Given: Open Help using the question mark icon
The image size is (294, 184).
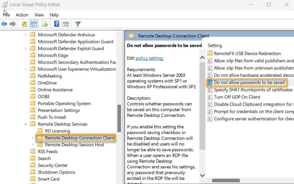Looking at the screenshot, I should 57,24.
